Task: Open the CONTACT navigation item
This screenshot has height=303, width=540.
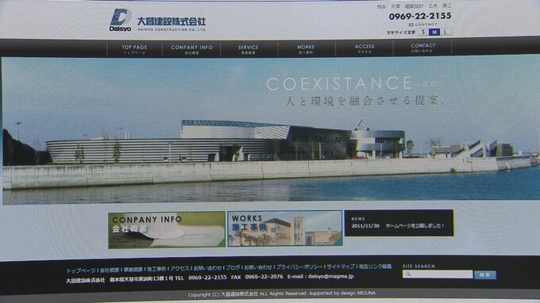Action: coord(422,48)
